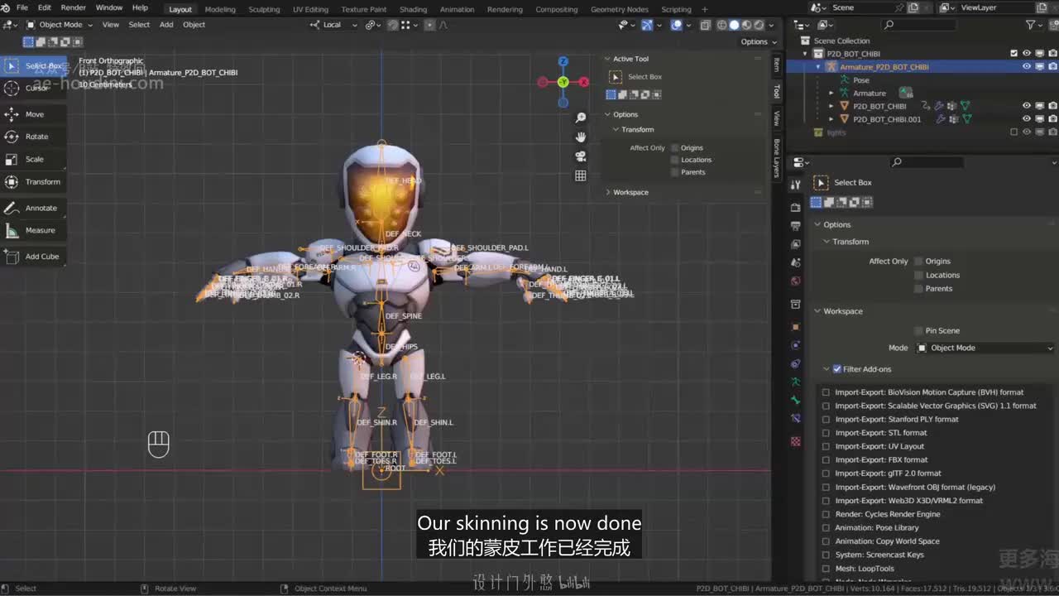
Task: Activate the Scale tool
Action: click(33, 159)
